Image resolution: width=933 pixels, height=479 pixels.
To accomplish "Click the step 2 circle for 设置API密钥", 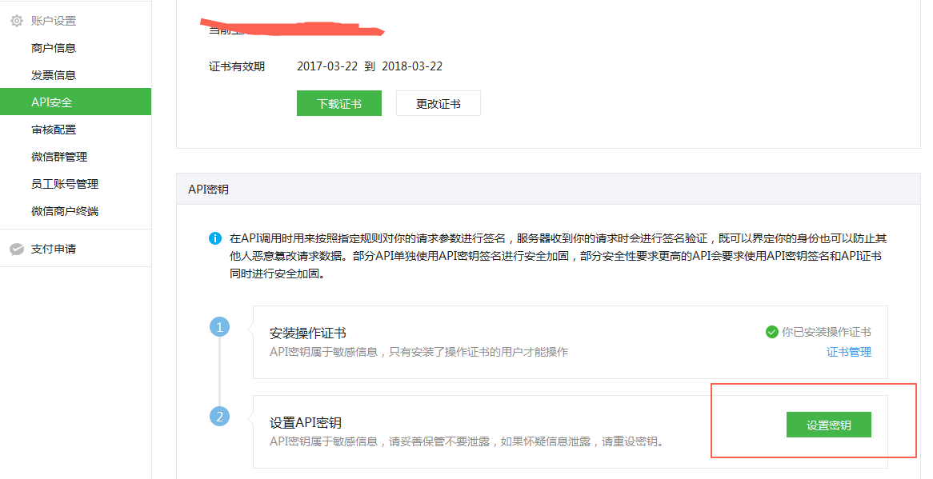I will click(x=219, y=417).
